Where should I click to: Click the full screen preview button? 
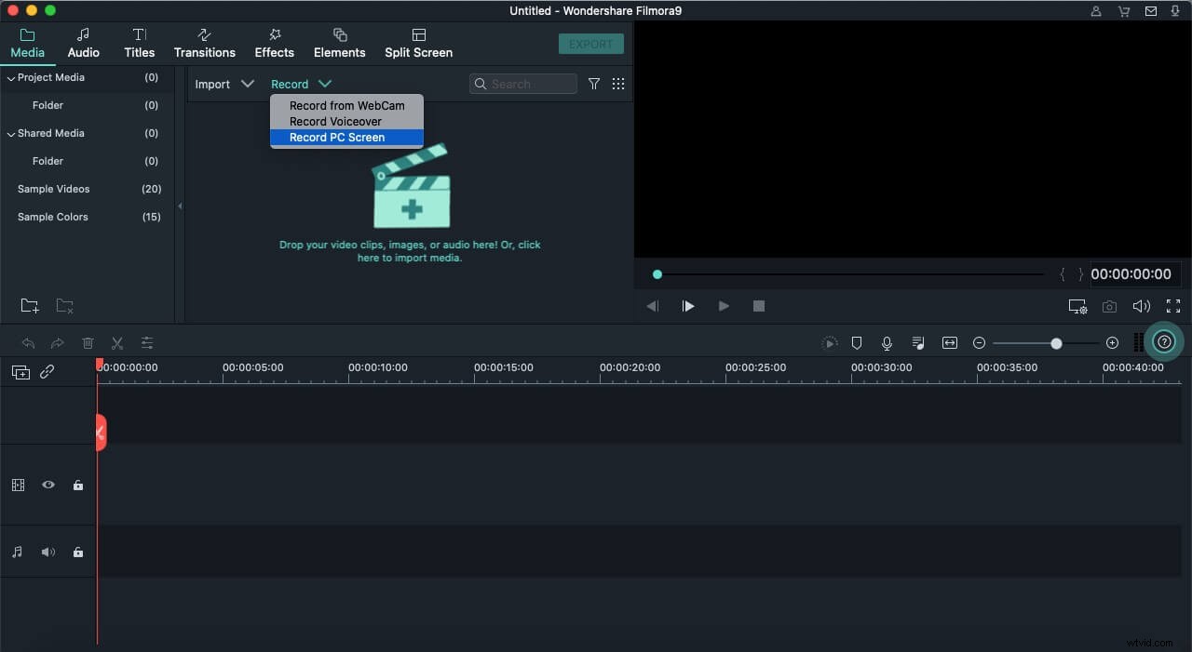pos(1173,305)
